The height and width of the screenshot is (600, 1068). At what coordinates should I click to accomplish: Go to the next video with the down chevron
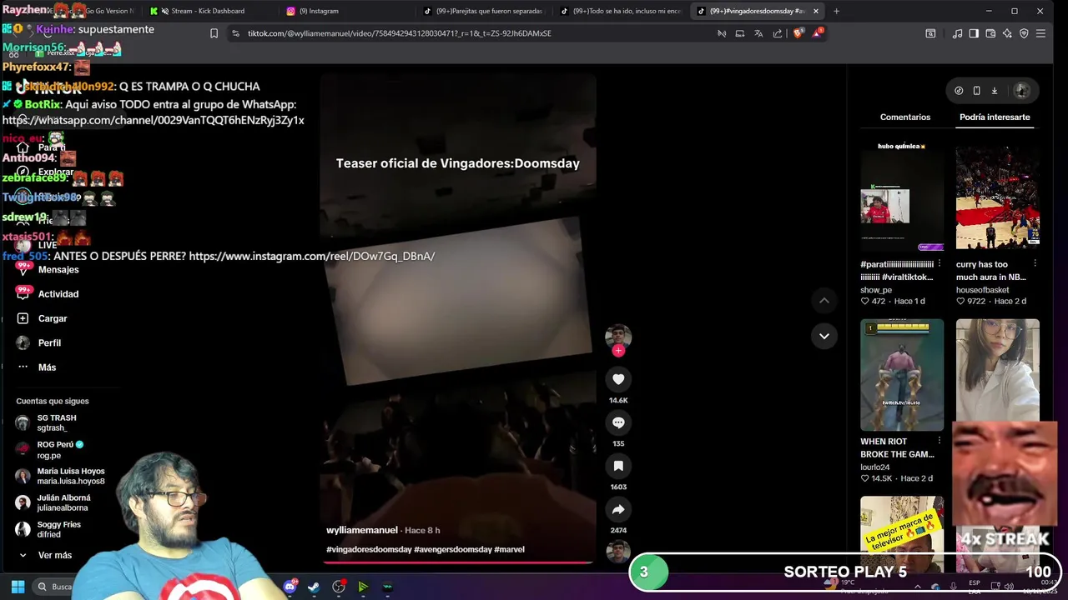pyautogui.click(x=824, y=336)
